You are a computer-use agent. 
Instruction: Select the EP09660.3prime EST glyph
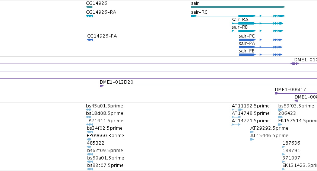point(89,139)
